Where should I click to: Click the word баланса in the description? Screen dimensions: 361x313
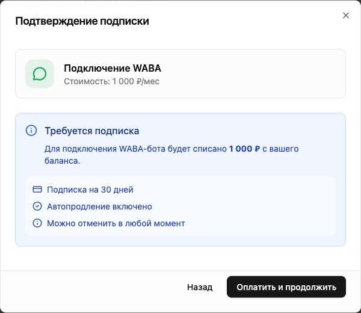61,161
